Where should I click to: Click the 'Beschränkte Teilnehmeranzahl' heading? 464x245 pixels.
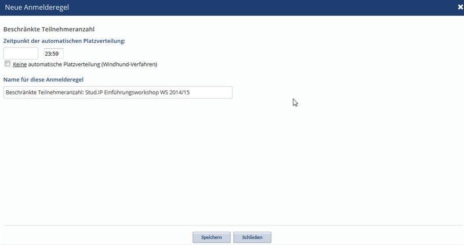[x=49, y=30]
